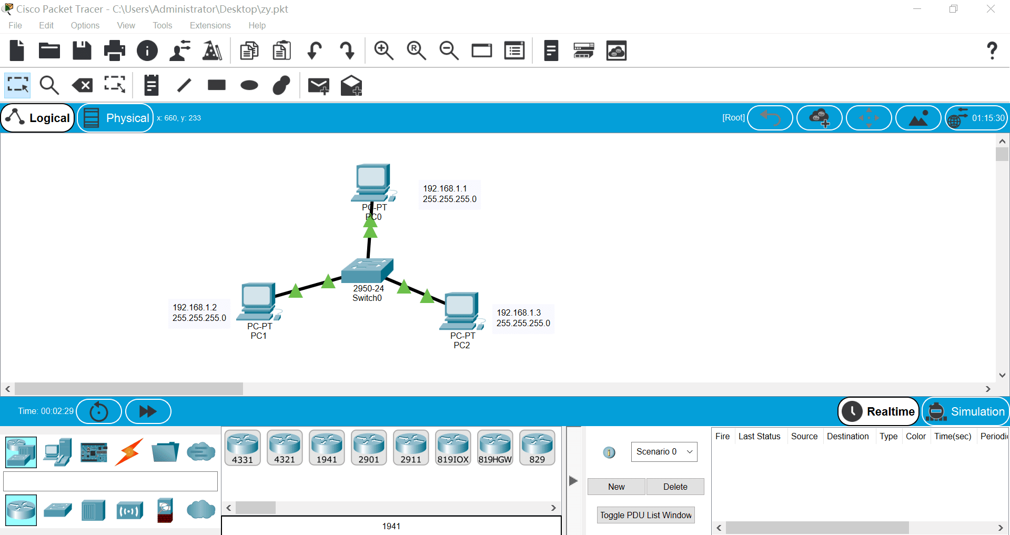
Task: Click the Undo arrow icon
Action: 315,51
